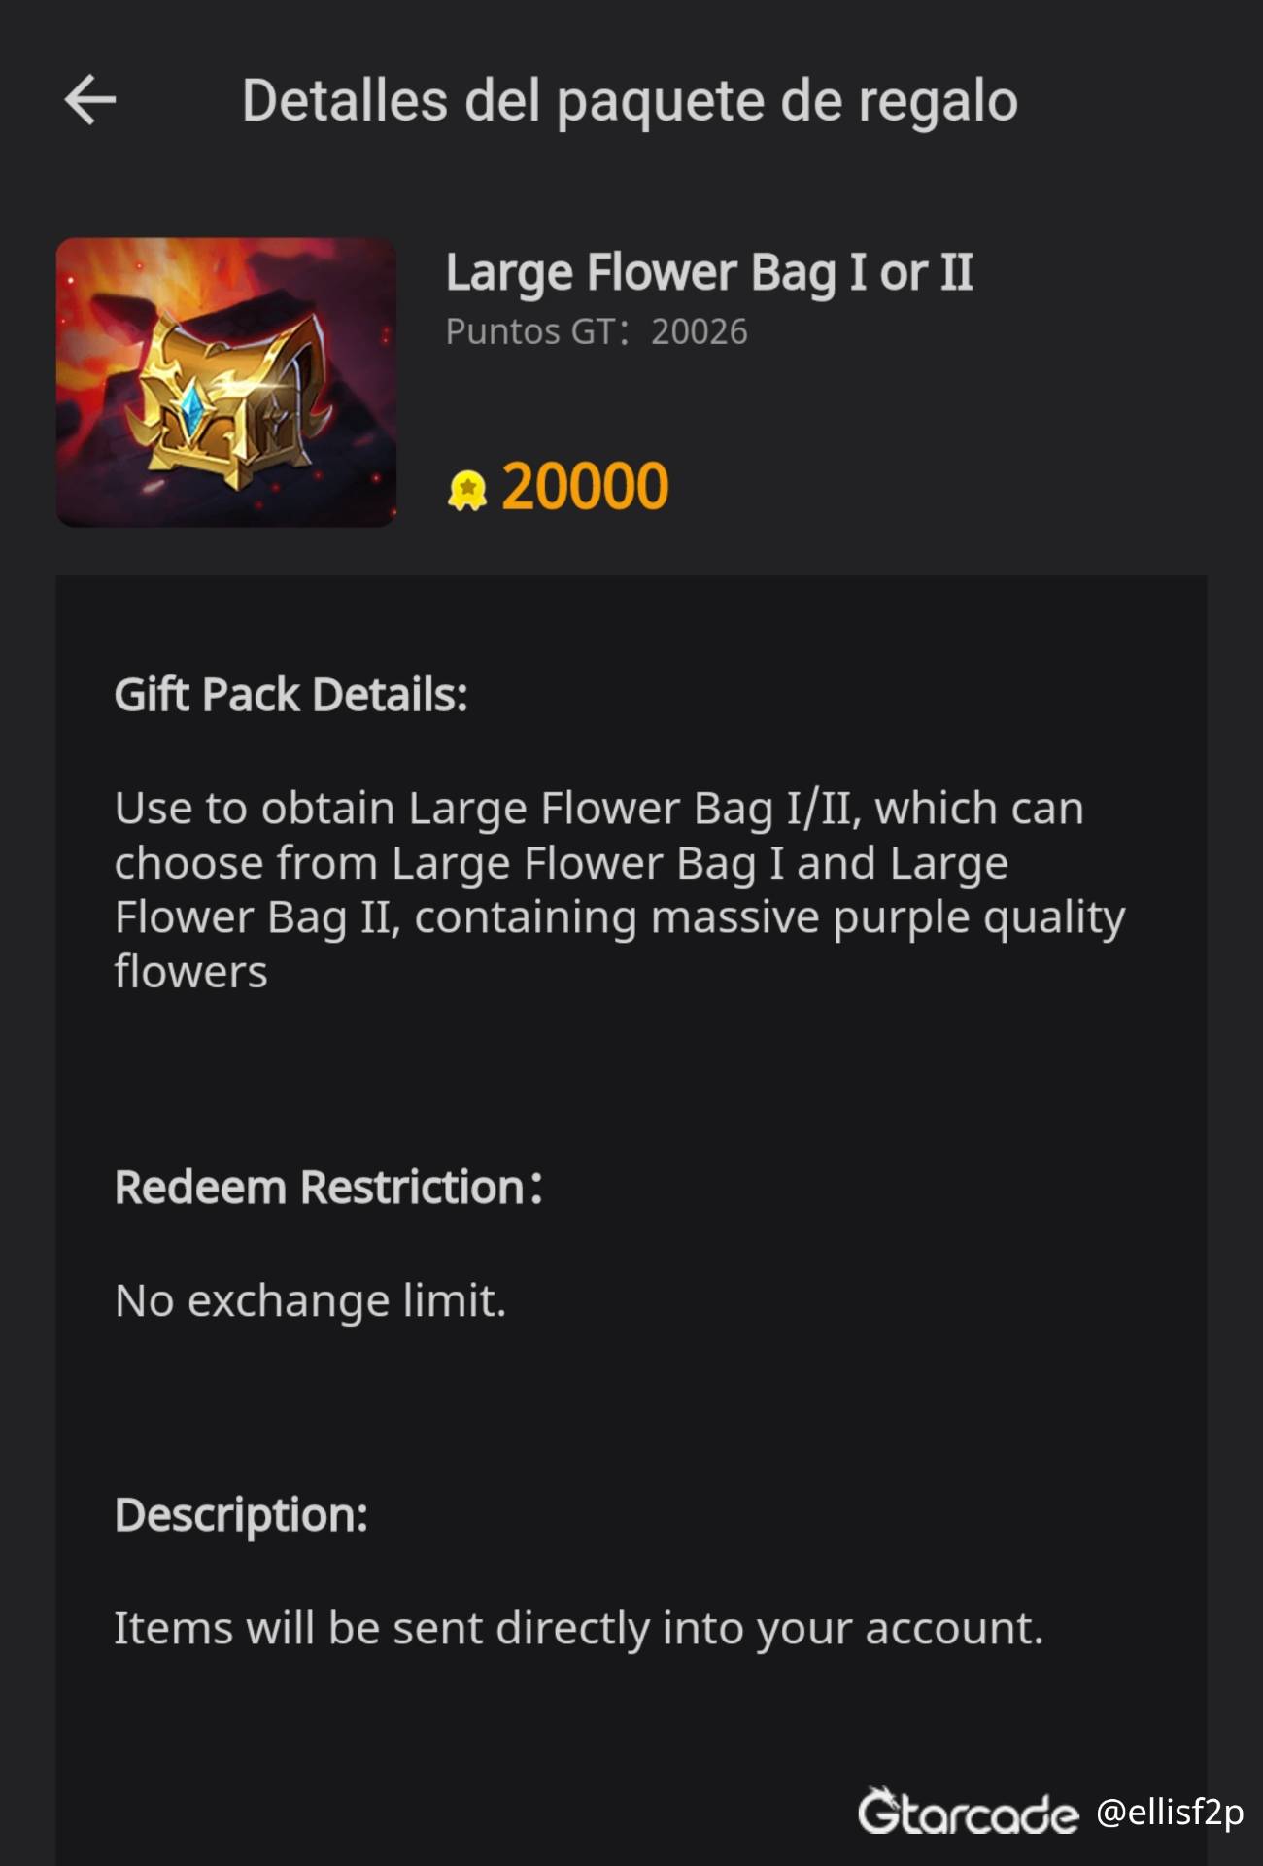Tap "Items will be sent directly" sentence
1263x1866 pixels.
579,1628
